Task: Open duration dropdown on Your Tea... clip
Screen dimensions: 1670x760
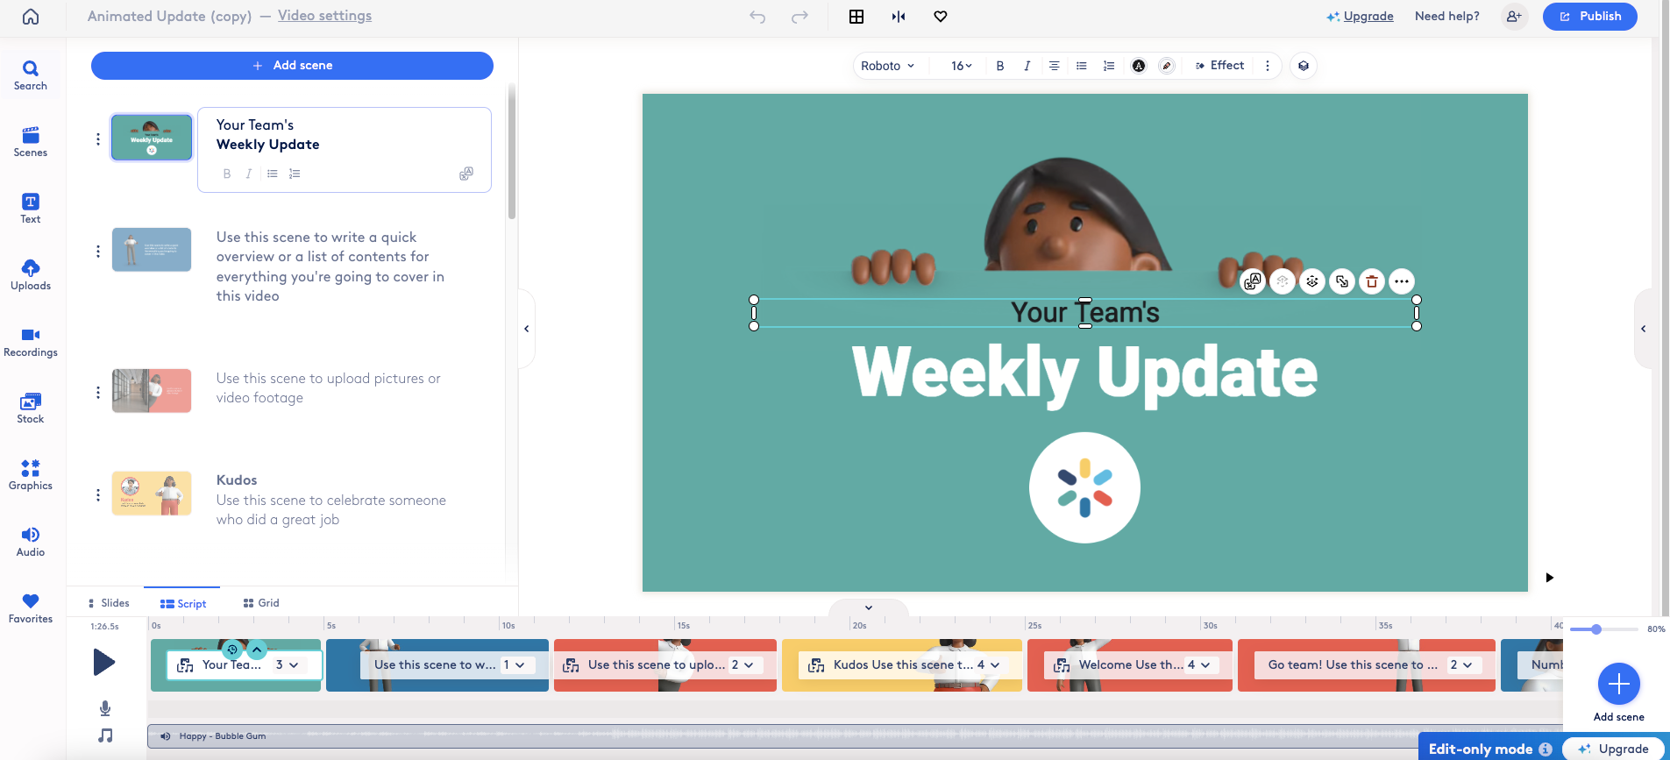Action: (x=287, y=665)
